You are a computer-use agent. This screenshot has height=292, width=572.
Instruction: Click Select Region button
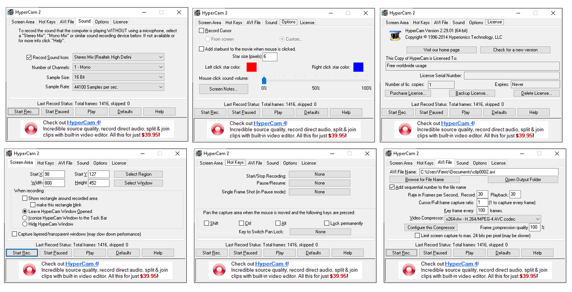coord(139,174)
